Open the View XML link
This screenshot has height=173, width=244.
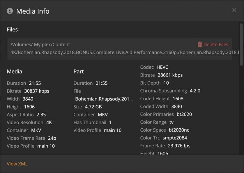click(17, 164)
